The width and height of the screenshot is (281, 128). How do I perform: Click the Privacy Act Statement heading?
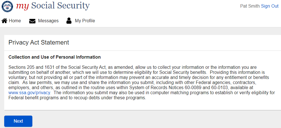click(x=39, y=43)
